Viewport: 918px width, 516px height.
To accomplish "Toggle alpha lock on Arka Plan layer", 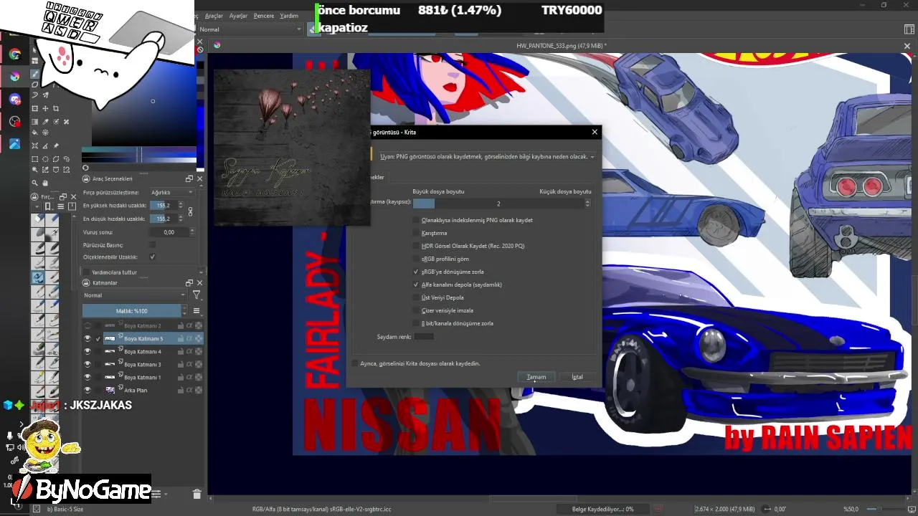I will pos(189,390).
